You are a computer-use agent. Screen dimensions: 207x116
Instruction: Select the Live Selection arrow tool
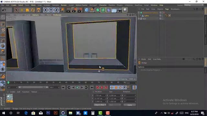16,10
